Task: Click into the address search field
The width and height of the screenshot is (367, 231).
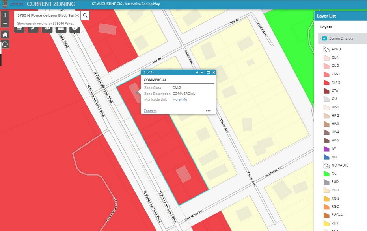Action: pos(45,15)
